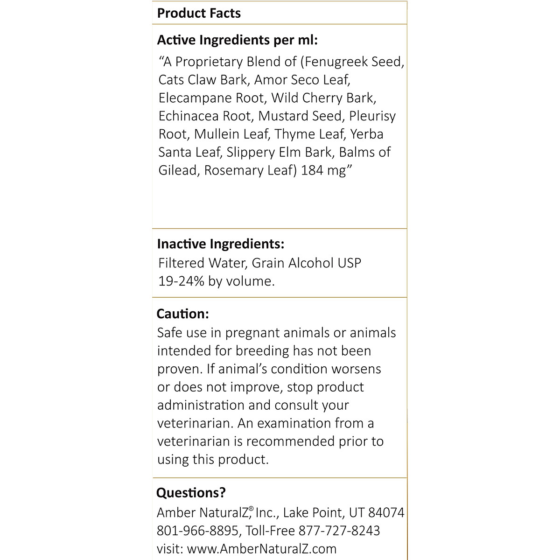
Task: Click the Wild Cherry Bark ingredient
Action: (323, 98)
